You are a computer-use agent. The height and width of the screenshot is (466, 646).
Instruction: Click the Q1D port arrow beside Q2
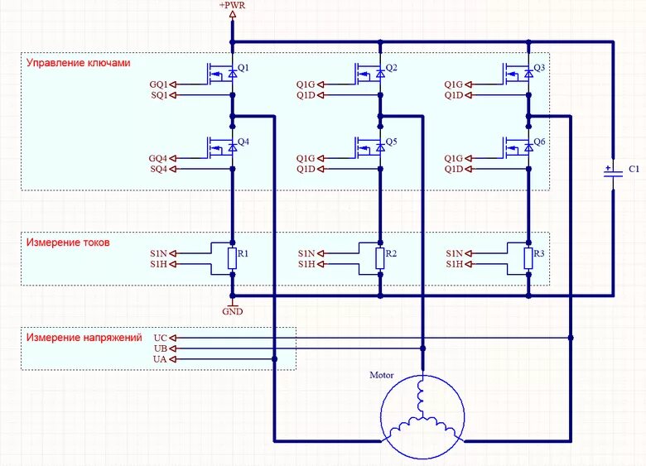pos(321,95)
